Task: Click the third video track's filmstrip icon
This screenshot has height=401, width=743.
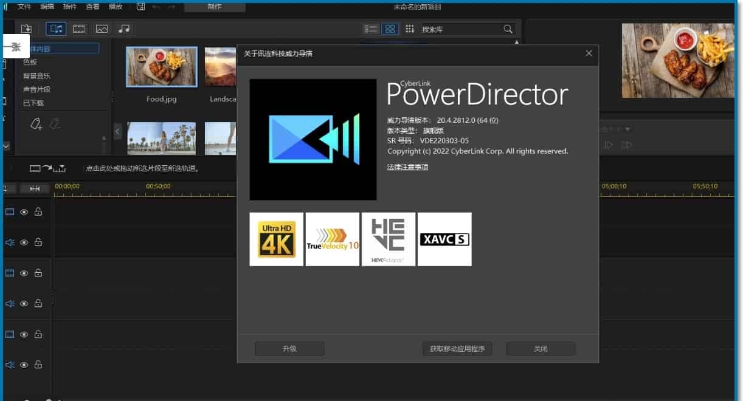Action: 10,334
